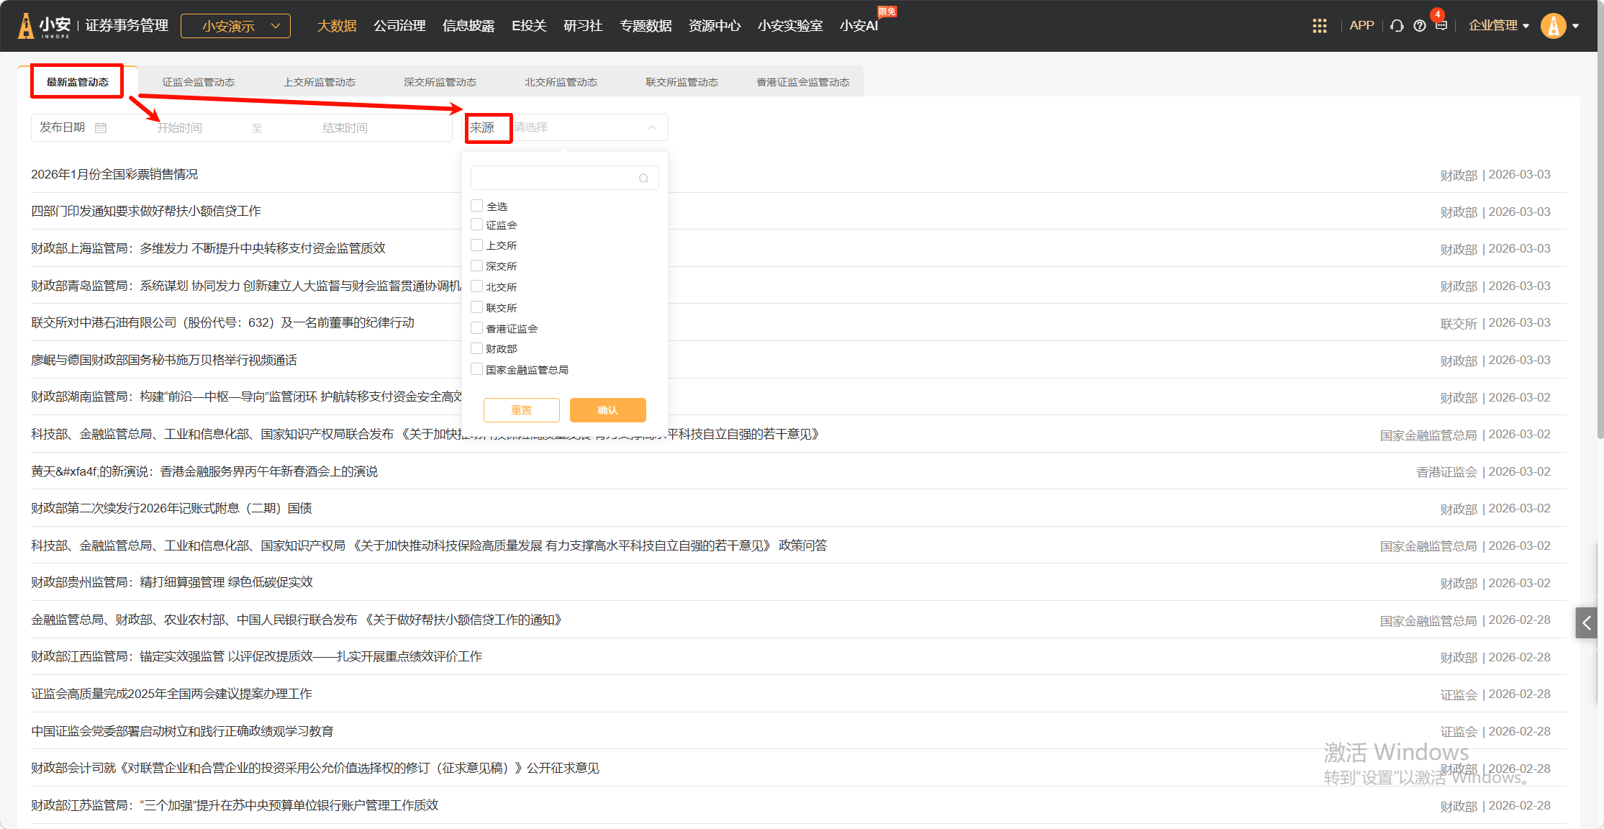Check the 全选 checkbox
The height and width of the screenshot is (829, 1604).
476,206
